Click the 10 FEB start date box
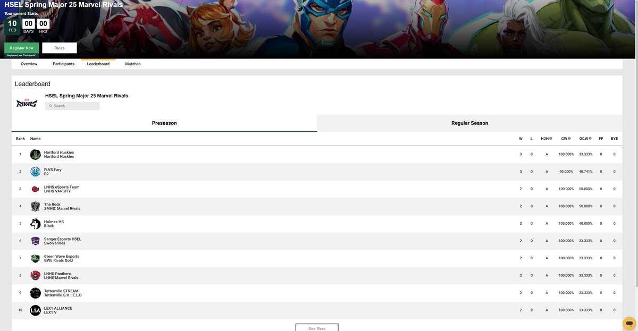The image size is (638, 331). pyautogui.click(x=12, y=27)
